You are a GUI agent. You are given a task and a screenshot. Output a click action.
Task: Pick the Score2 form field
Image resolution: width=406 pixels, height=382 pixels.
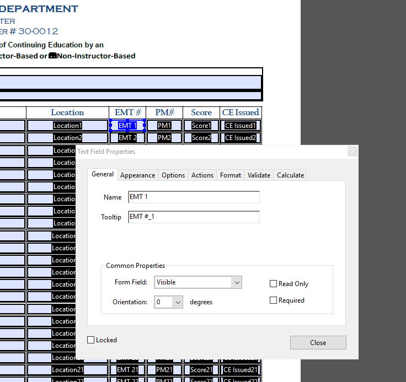201,138
